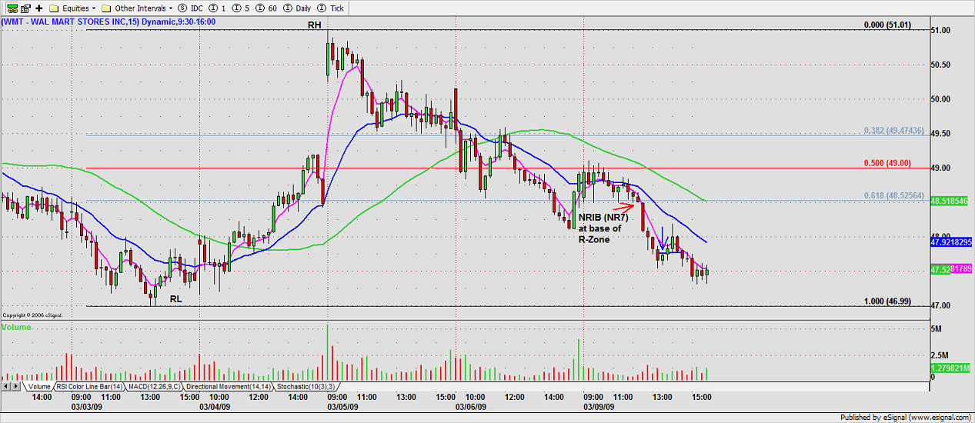The height and width of the screenshot is (423, 975).
Task: Open the Equities folder dropdown
Action: point(73,8)
